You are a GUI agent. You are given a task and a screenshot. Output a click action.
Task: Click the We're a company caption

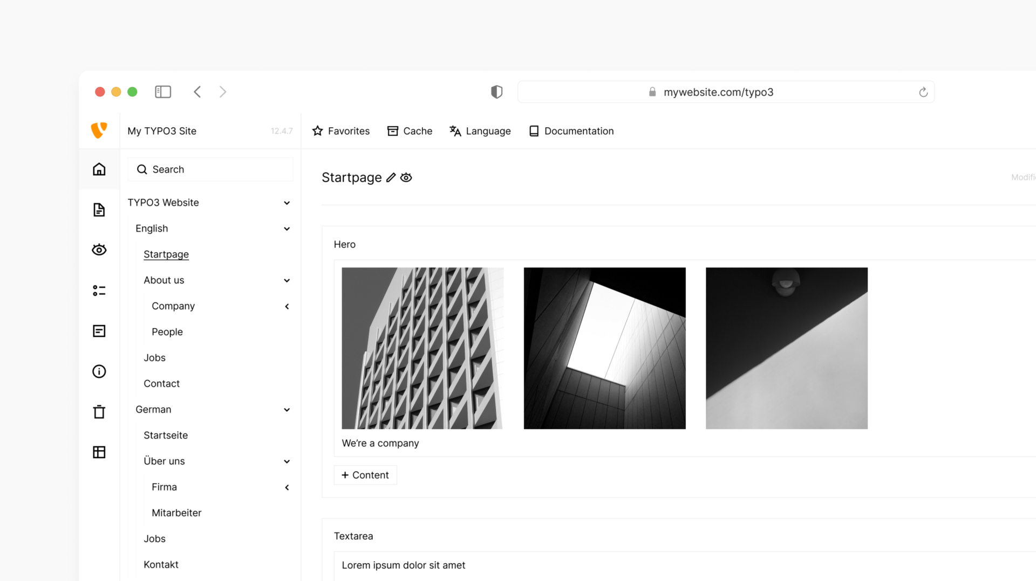coord(380,443)
